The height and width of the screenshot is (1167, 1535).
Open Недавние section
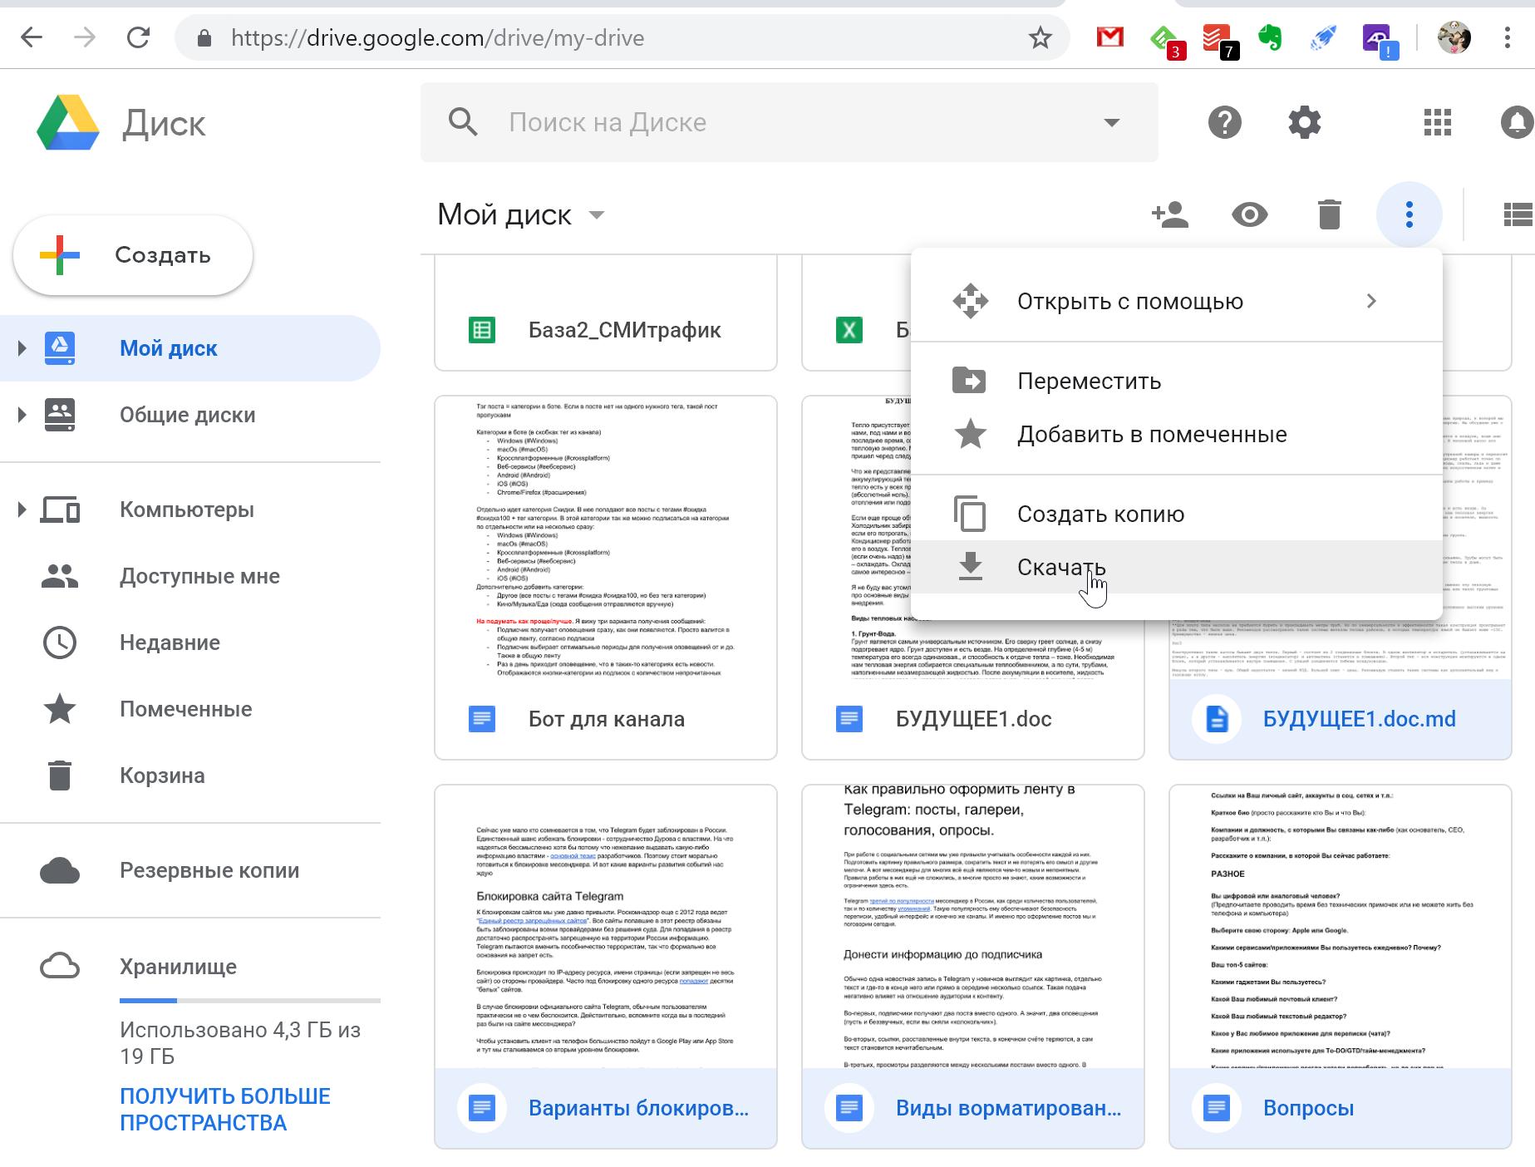coord(190,643)
